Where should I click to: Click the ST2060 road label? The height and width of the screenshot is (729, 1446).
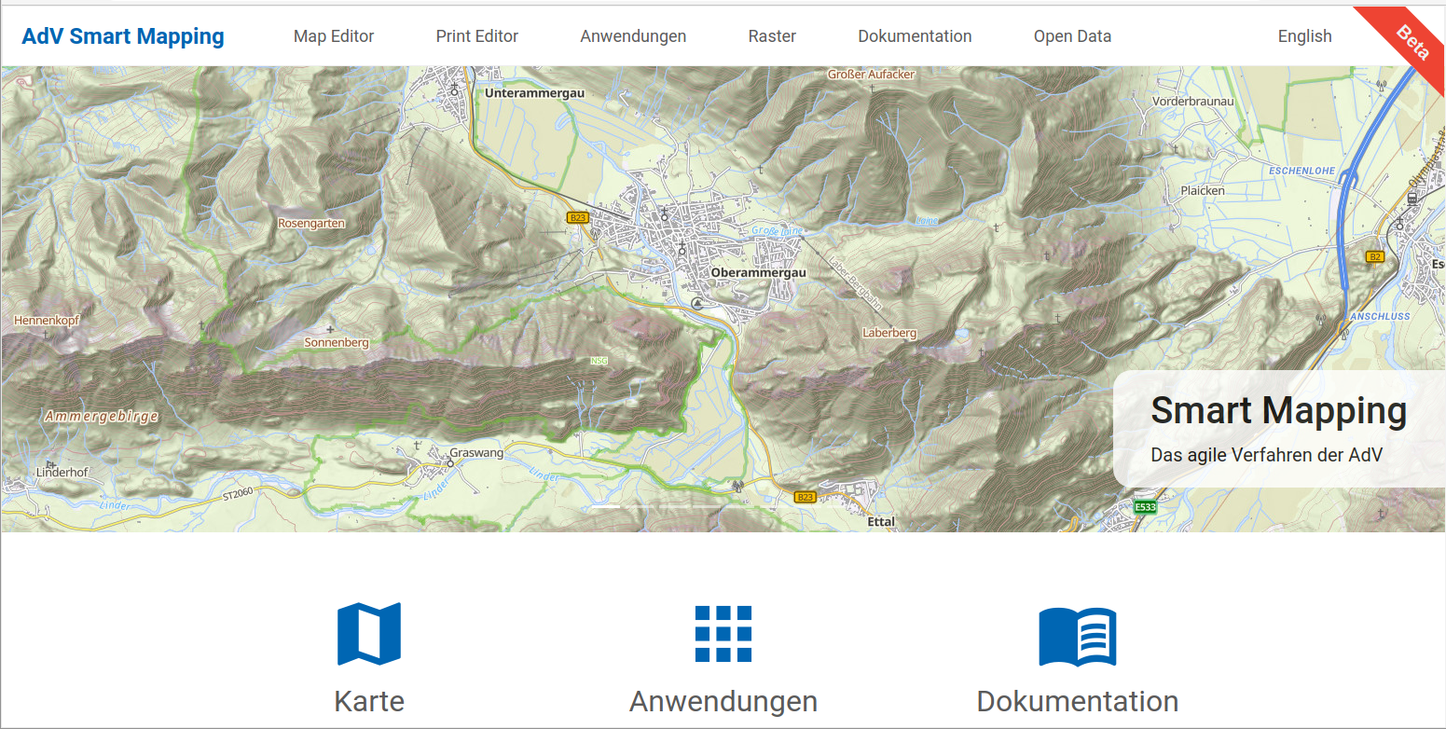pyautogui.click(x=239, y=496)
